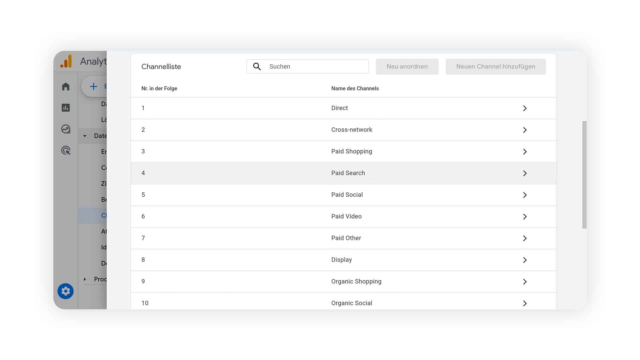The width and height of the screenshot is (640, 360).
Task: Click sequence number 3 cell
Action: [x=143, y=151]
